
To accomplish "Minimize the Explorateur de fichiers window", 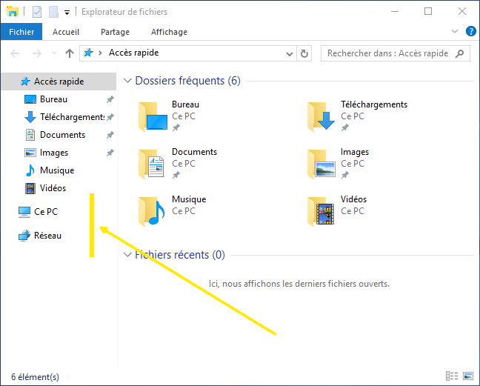I will point(395,12).
